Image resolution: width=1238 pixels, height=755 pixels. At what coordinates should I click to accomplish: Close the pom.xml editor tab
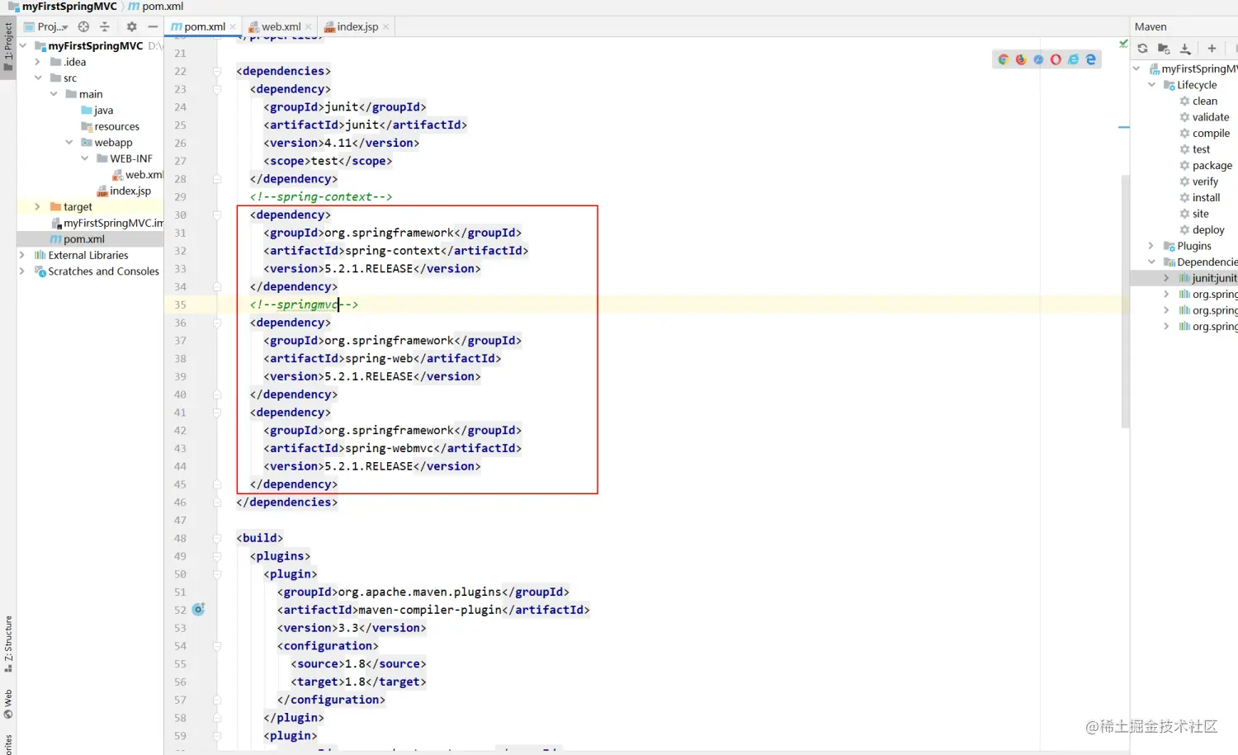point(233,26)
